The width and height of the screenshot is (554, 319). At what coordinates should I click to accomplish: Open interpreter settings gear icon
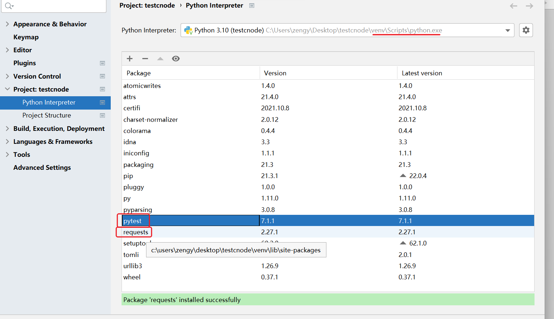tap(526, 30)
